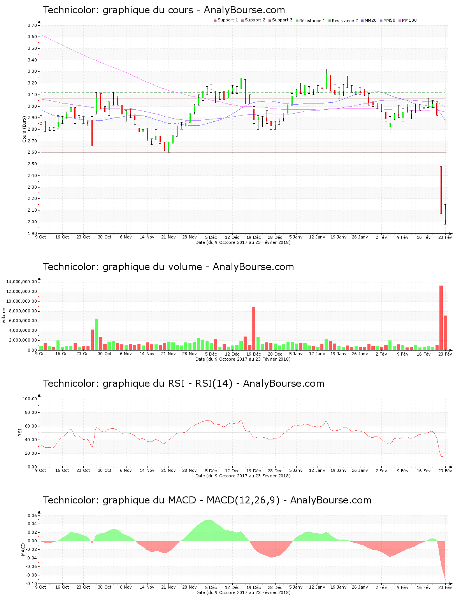Select the Support 3 legend label
This screenshot has height=603, width=467.
[282, 20]
